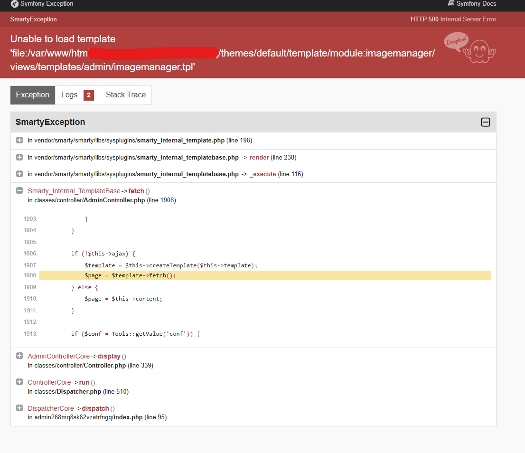The width and height of the screenshot is (525, 453).
Task: Collapse the SmartyException block with minus icon
Action: coord(486,122)
